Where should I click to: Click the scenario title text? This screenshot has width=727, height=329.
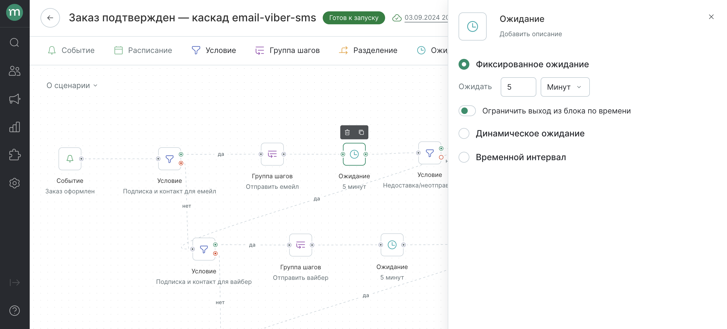tap(192, 18)
